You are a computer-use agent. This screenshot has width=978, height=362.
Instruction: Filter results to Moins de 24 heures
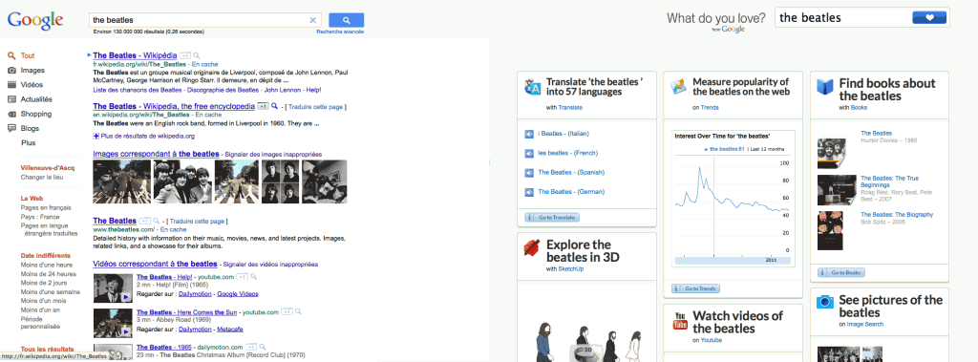coord(48,274)
